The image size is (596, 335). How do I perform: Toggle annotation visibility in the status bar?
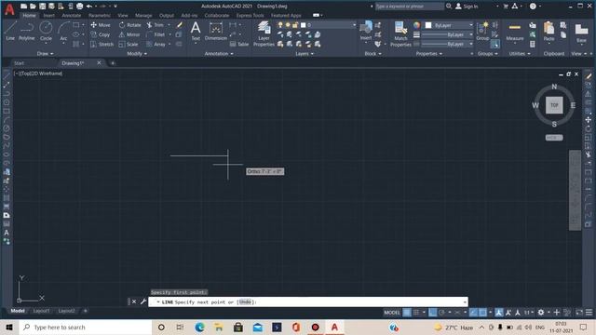[x=499, y=313]
